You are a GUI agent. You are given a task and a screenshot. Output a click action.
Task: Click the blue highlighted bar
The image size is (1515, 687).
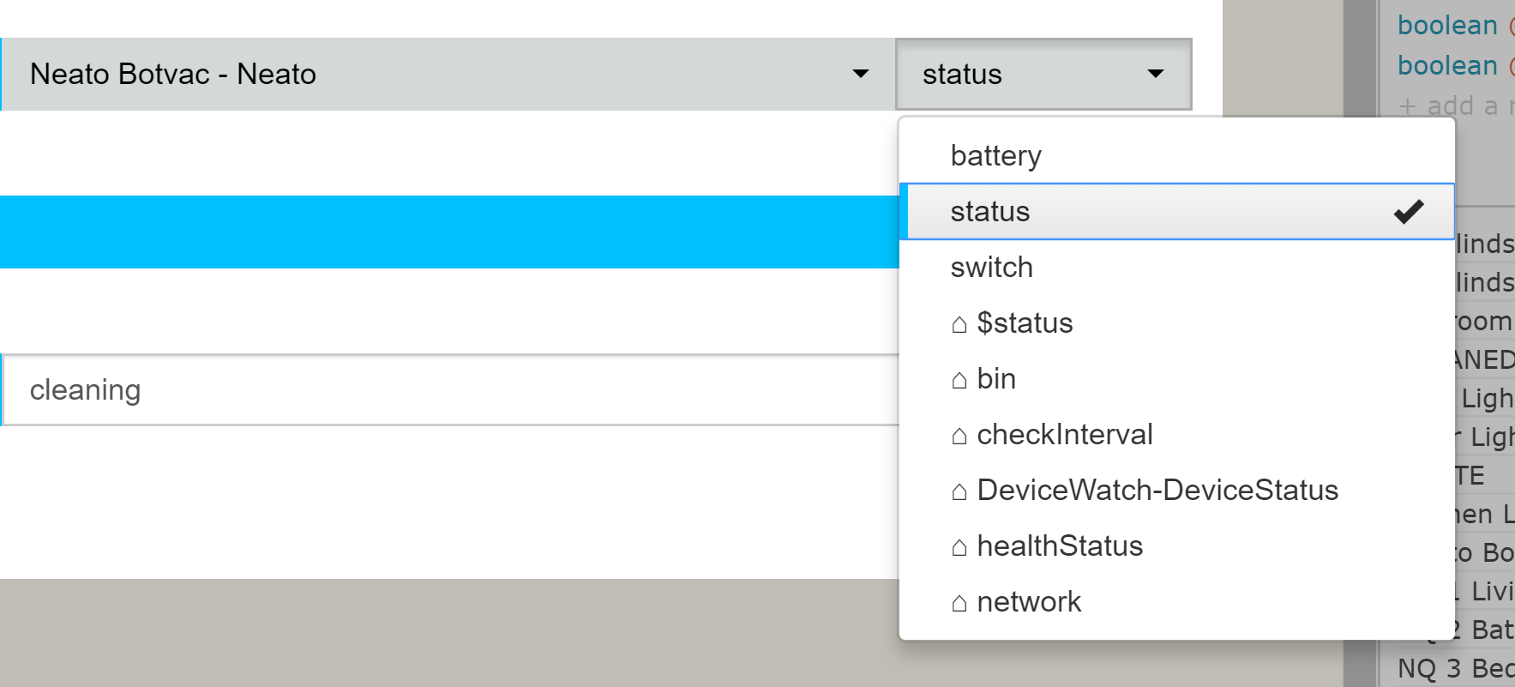[x=449, y=232]
